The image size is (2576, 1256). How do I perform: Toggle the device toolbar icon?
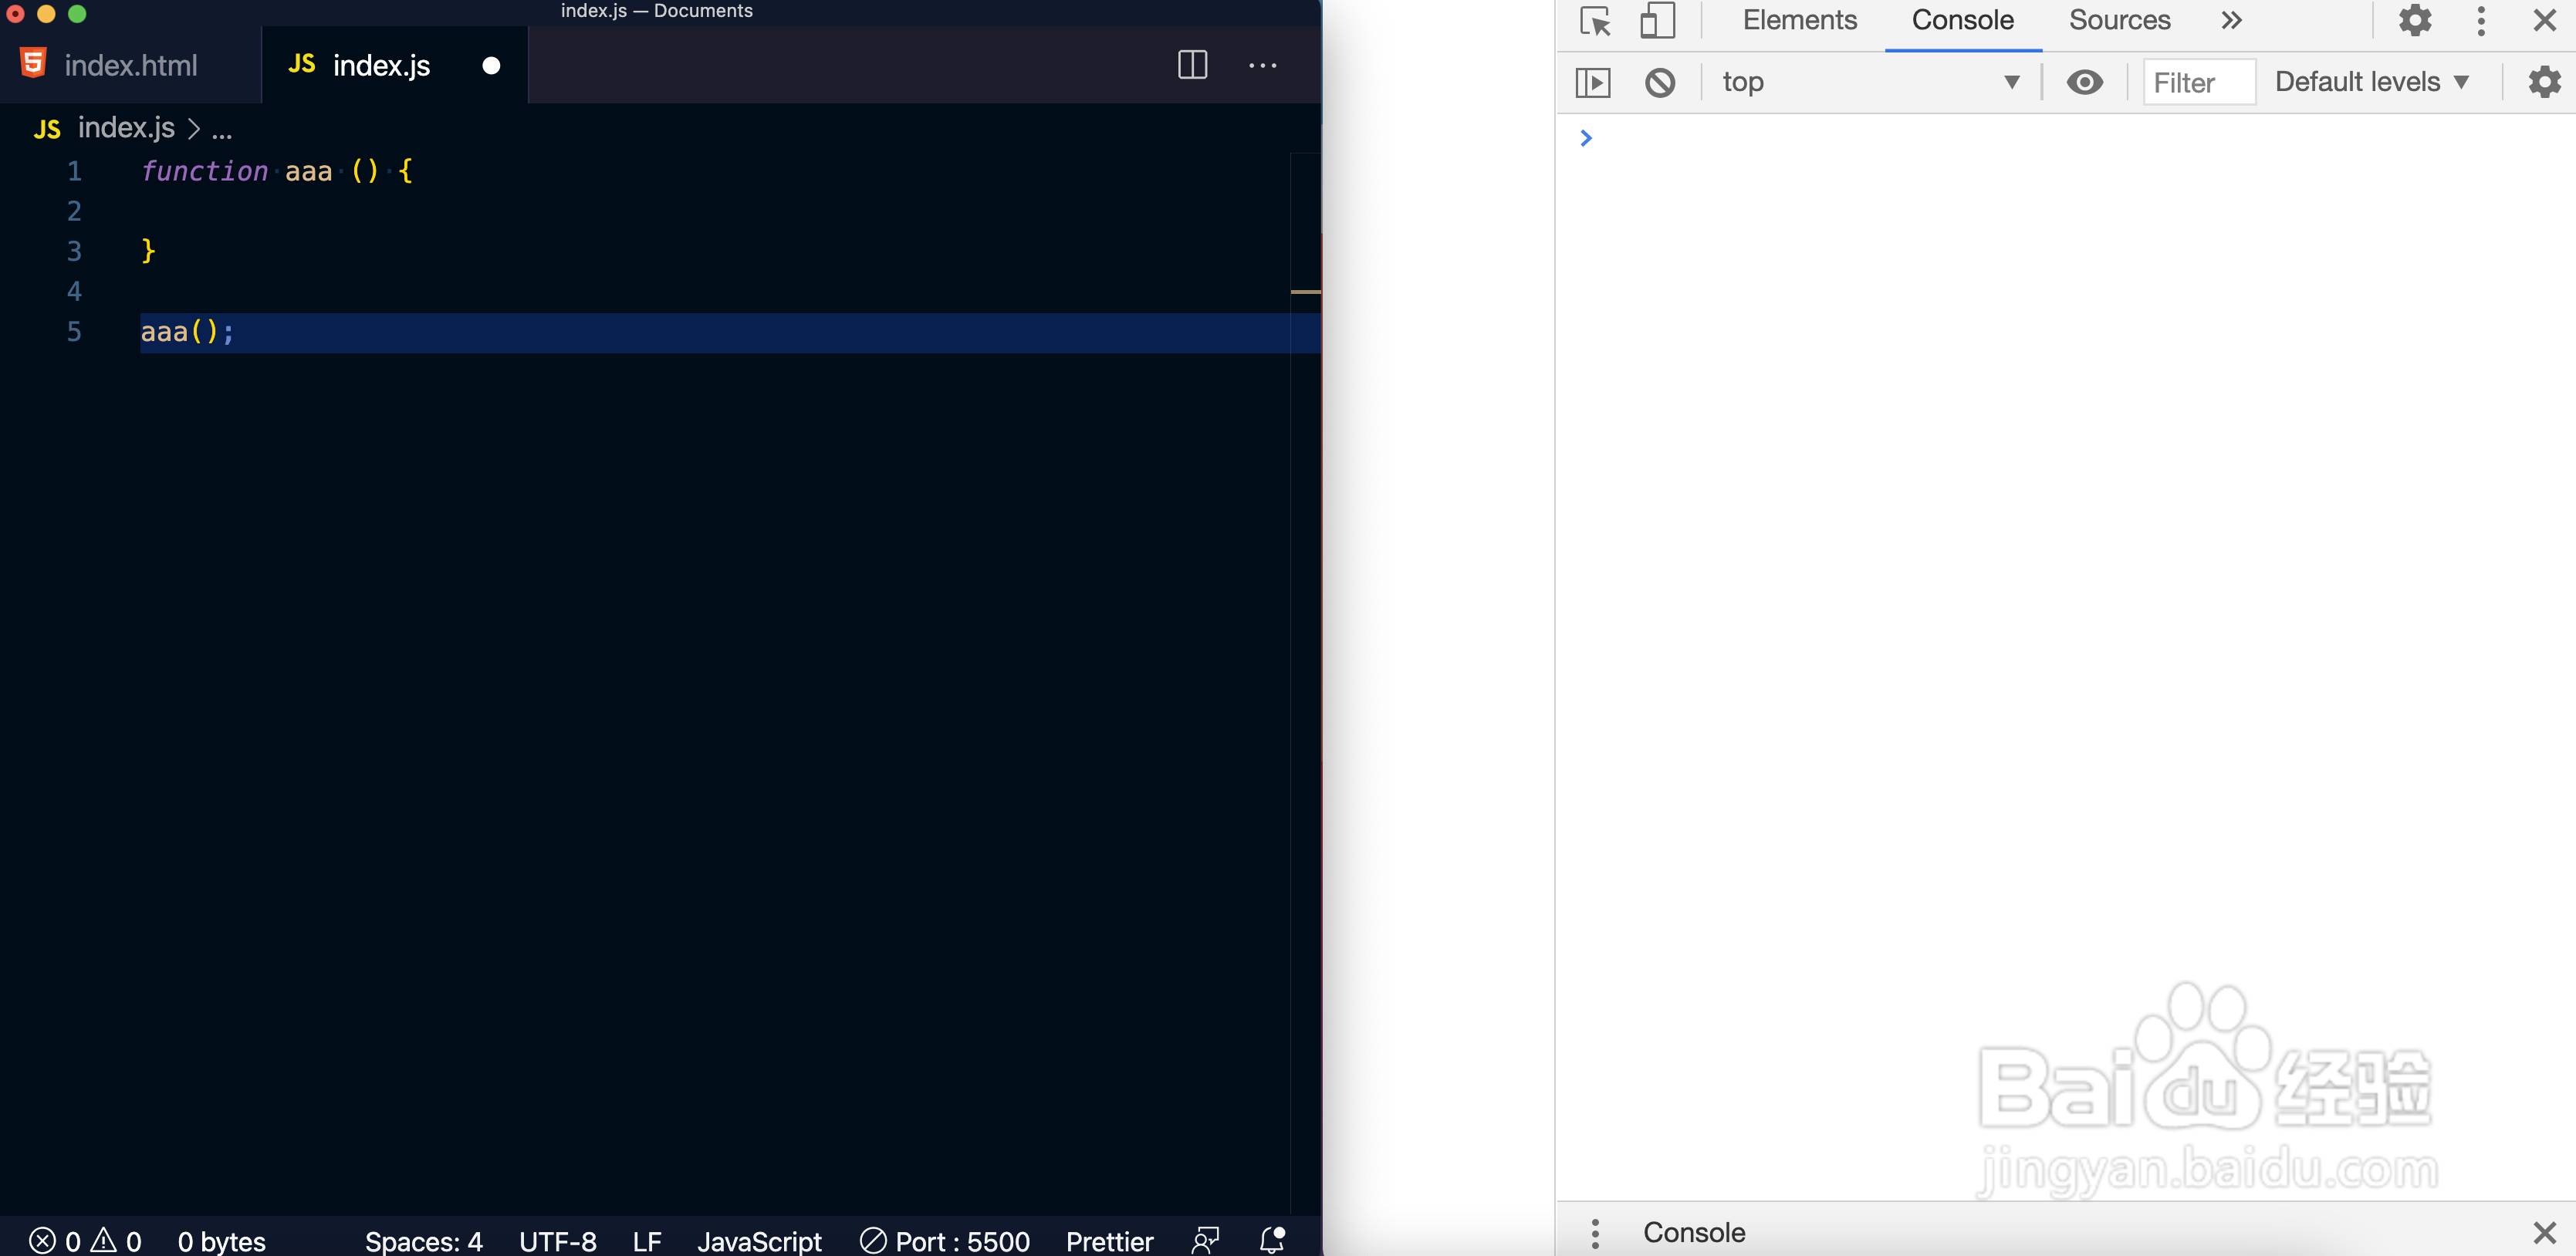pyautogui.click(x=1657, y=21)
